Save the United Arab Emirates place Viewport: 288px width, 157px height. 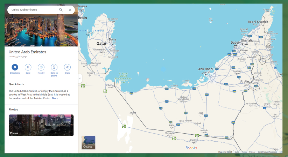coord(28,67)
